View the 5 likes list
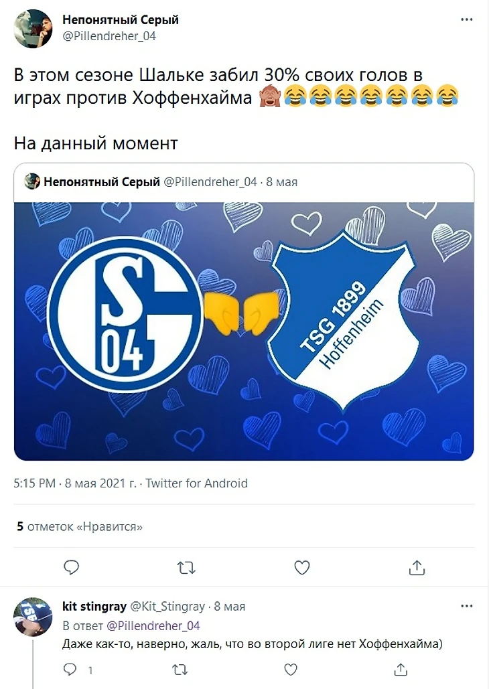Screen dimensions: 489x689 pyautogui.click(x=80, y=527)
